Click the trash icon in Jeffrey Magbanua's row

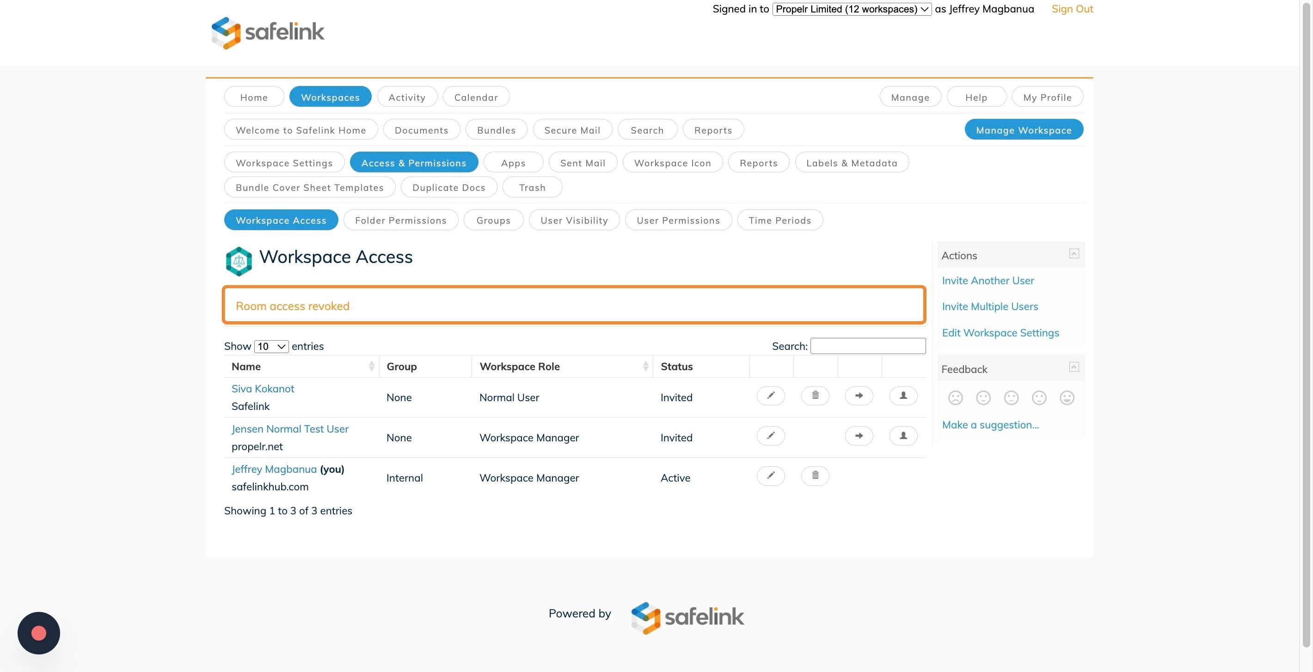click(815, 477)
